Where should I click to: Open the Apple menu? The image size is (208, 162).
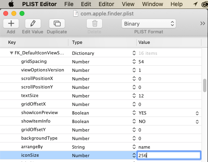point(11,4)
